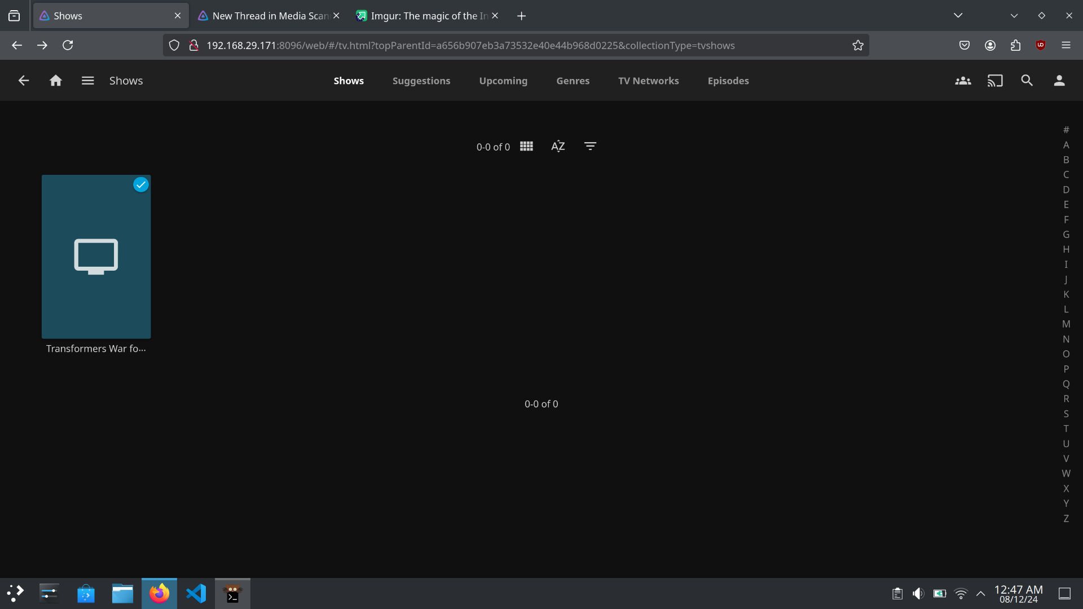This screenshot has height=609, width=1083.
Task: Switch to TV Networks tab
Action: click(648, 81)
